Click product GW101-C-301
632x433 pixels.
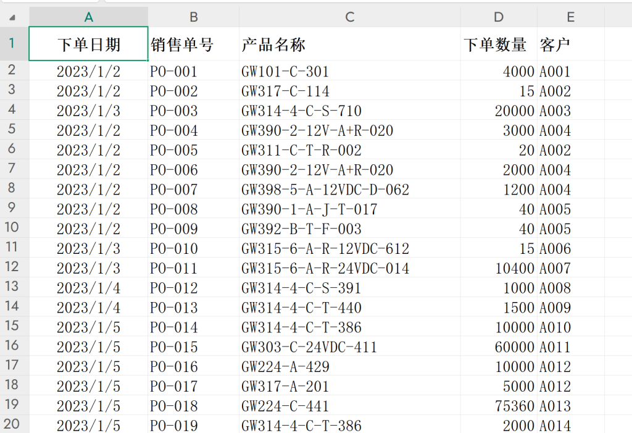(349, 71)
